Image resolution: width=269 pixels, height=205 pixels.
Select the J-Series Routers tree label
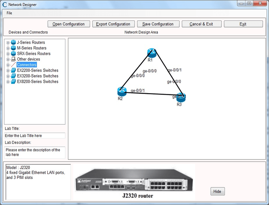coord(31,42)
